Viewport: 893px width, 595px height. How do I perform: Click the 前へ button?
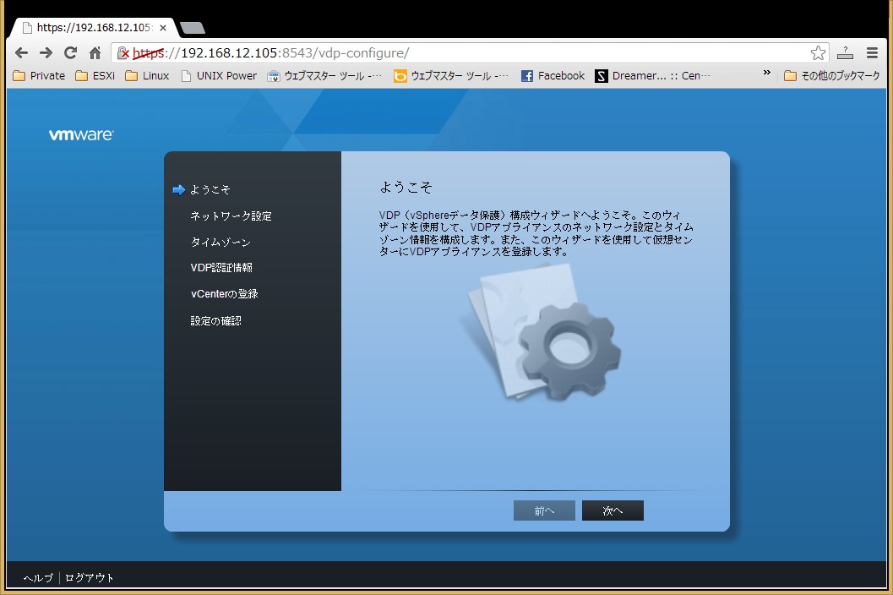coord(544,510)
